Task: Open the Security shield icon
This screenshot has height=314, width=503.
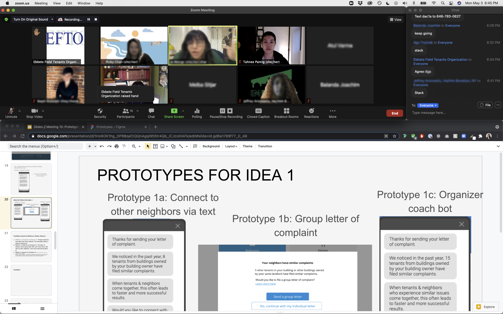Action: pyautogui.click(x=100, y=111)
